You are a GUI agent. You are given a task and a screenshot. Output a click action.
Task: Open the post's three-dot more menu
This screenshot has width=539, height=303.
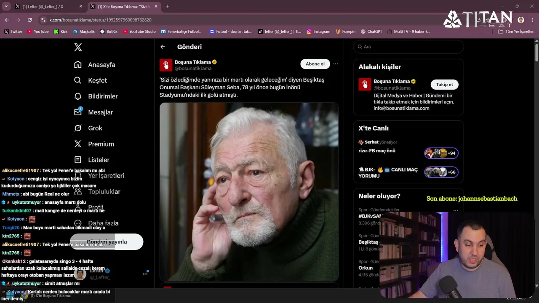[x=336, y=64]
